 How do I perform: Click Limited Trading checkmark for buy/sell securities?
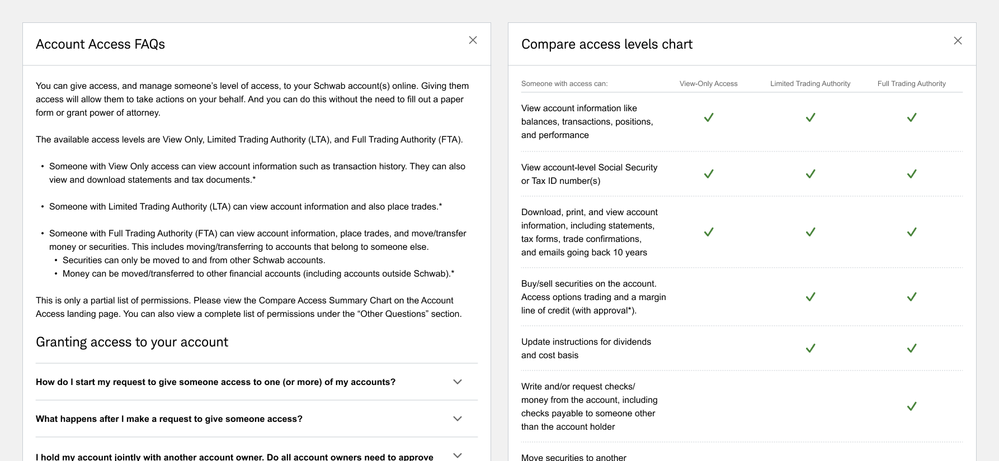[x=810, y=297]
